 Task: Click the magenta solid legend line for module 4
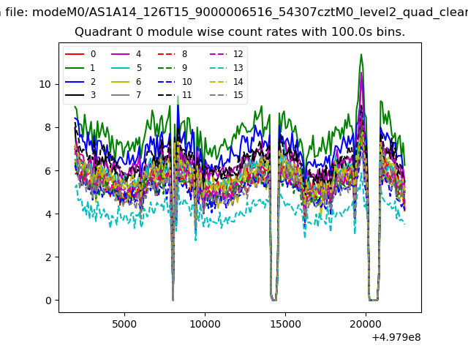tap(120, 54)
